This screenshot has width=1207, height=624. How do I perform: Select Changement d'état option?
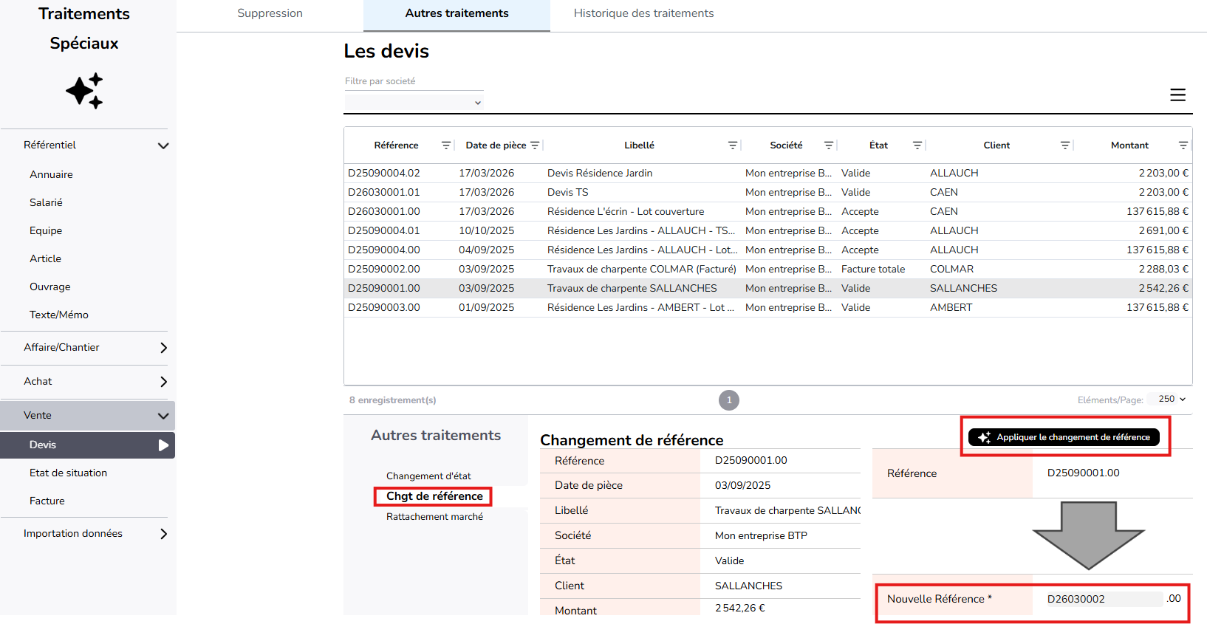point(428,476)
